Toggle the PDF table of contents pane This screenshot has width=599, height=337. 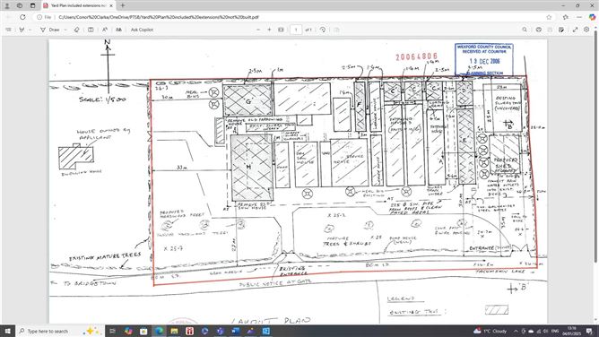8,30
